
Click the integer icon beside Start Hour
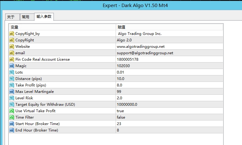coord(12,124)
